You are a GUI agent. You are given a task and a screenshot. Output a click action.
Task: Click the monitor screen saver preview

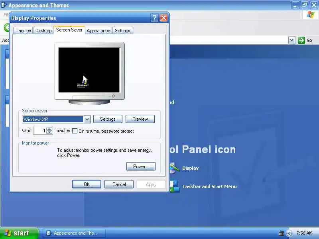[89, 70]
